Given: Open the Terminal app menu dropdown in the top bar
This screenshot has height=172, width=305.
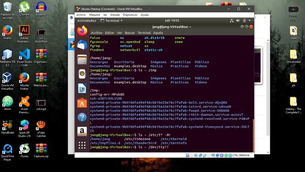Looking at the screenshot, I should [112, 21].
